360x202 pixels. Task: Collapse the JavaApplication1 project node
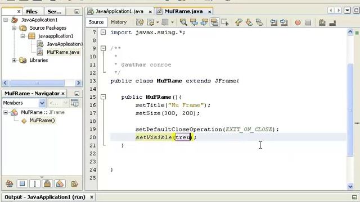pyautogui.click(x=6, y=20)
